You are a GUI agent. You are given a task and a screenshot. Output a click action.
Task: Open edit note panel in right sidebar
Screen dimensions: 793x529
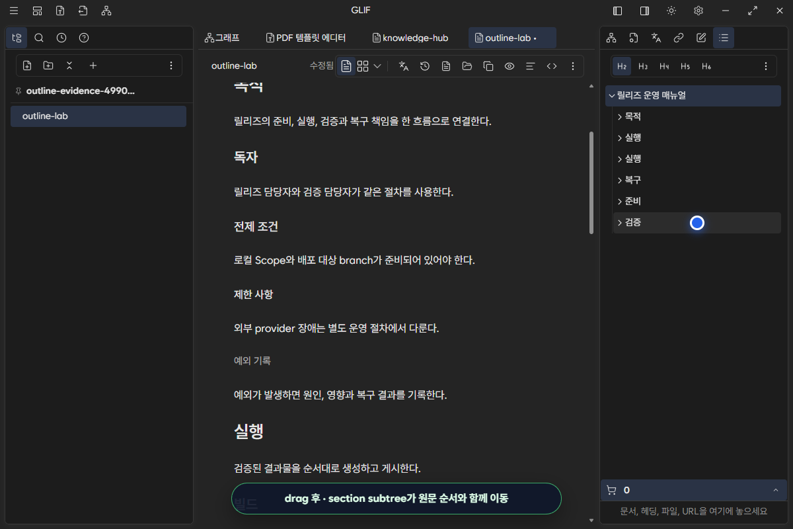pos(701,38)
